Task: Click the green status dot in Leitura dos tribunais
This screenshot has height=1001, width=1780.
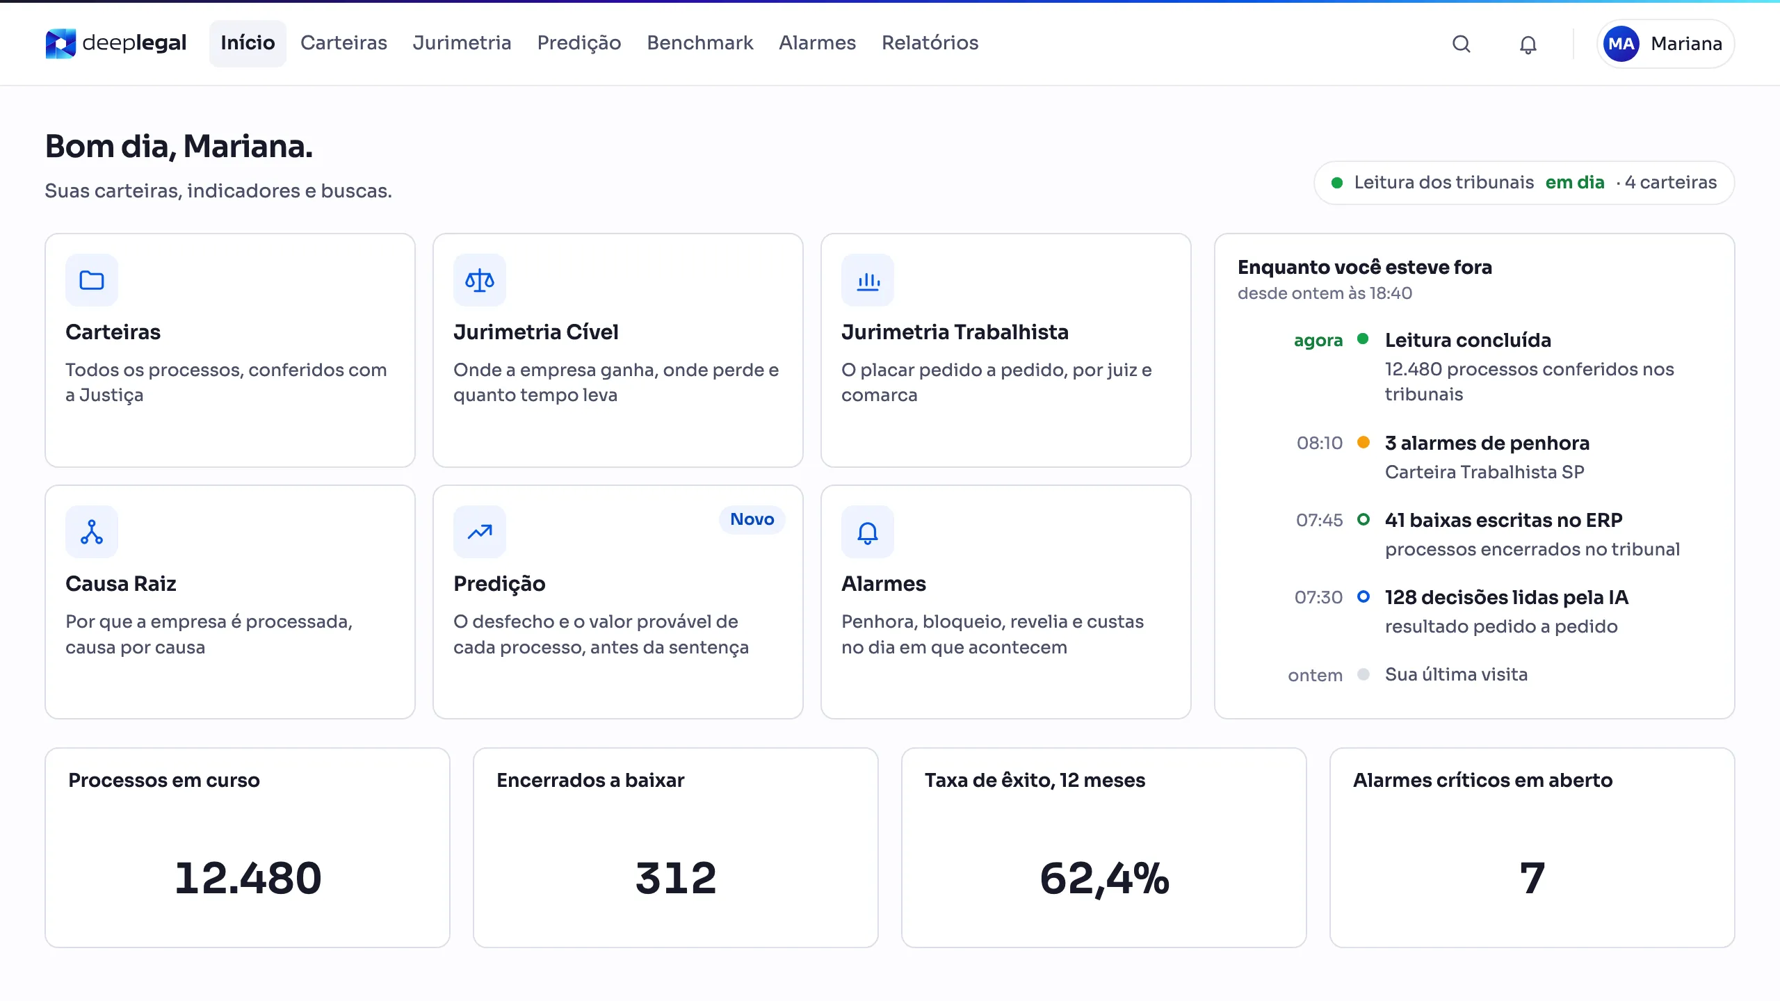Action: click(x=1336, y=183)
